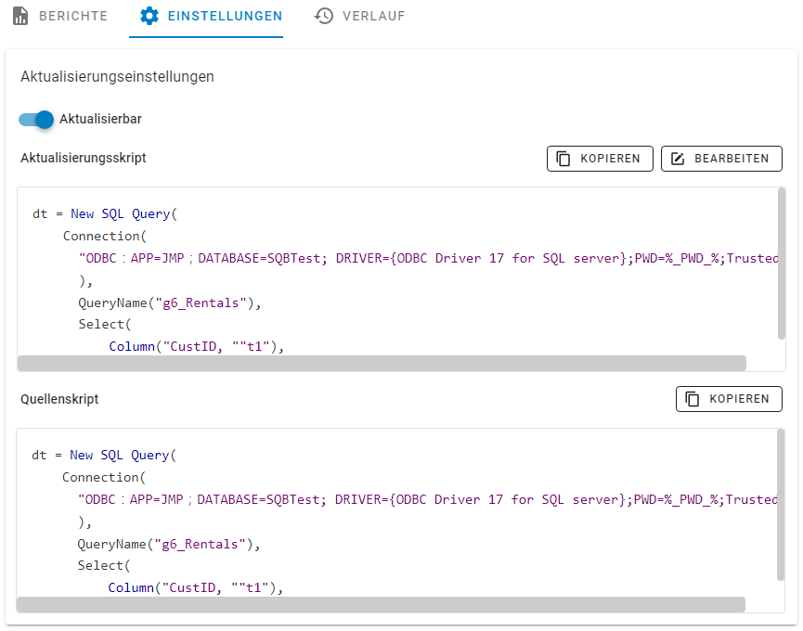The image size is (803, 631).
Task: Click horizontal scrollbar of Aktualisierungsskript code box
Action: point(381,363)
